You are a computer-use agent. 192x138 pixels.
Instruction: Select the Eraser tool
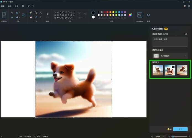31,17
